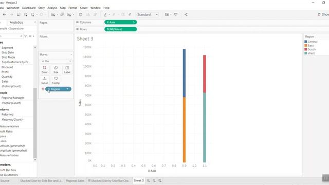Click the Presentation Mode toolbar icon
The image size is (329, 185).
coord(176,14)
